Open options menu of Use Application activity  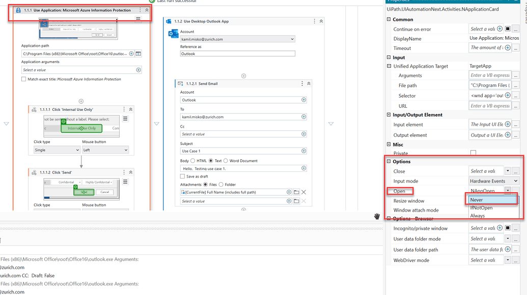[140, 10]
